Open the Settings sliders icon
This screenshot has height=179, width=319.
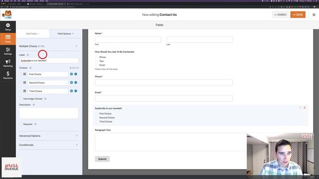click(8, 50)
